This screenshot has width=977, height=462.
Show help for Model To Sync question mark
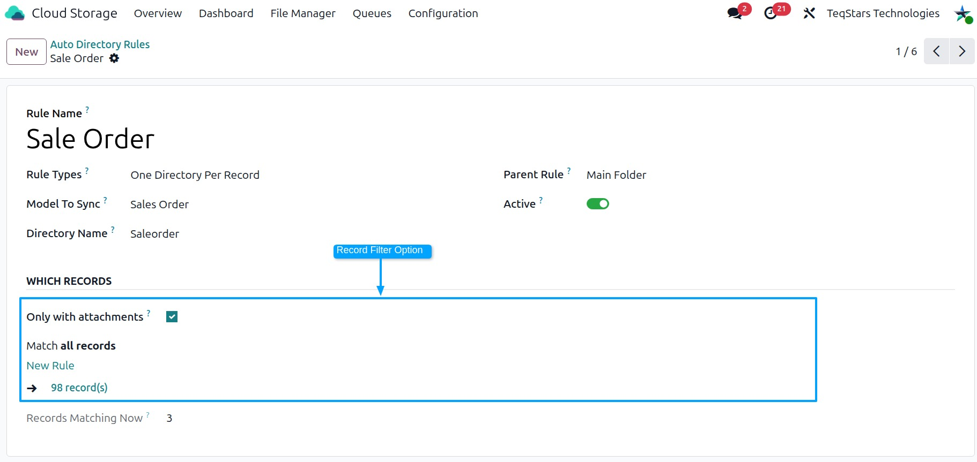click(105, 200)
